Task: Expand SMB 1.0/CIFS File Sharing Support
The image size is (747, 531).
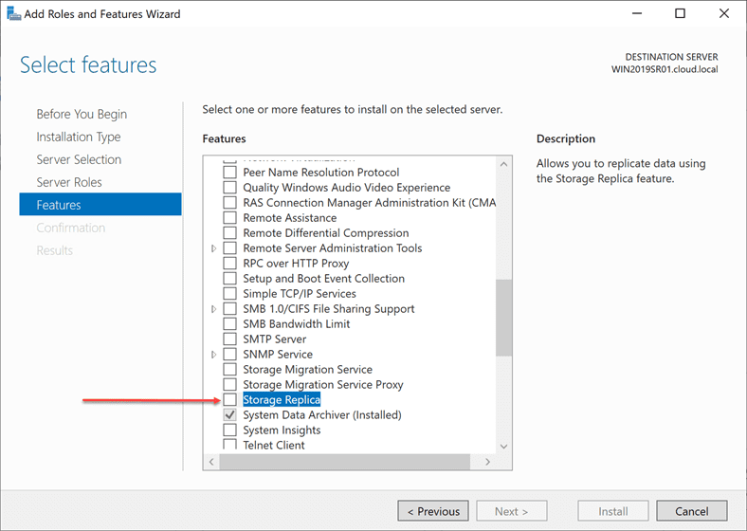Action: [x=215, y=309]
